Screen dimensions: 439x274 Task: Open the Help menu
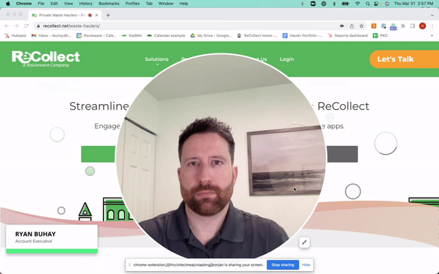pyautogui.click(x=184, y=3)
